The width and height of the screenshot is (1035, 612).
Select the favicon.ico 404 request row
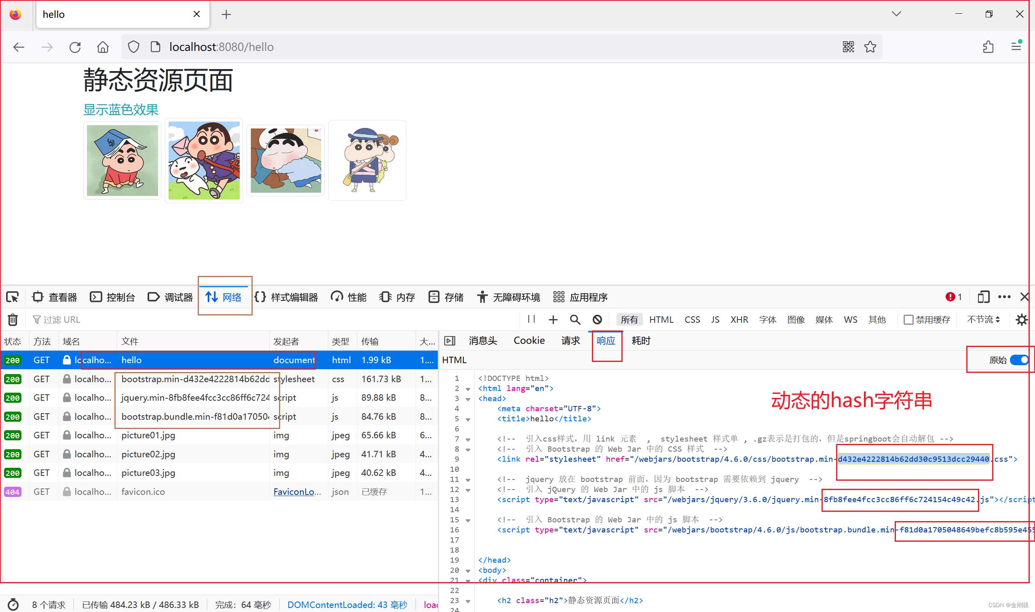pyautogui.click(x=219, y=492)
